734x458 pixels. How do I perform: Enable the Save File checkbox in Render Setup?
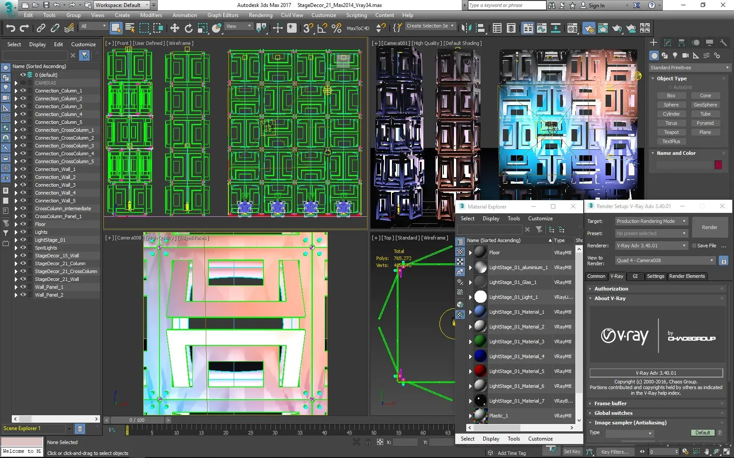click(x=694, y=246)
